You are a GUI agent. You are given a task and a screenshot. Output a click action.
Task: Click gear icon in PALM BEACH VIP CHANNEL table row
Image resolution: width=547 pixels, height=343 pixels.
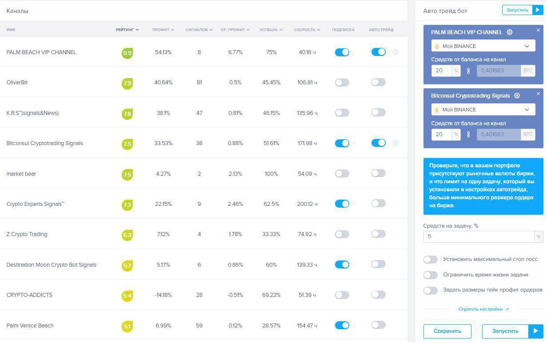point(395,52)
